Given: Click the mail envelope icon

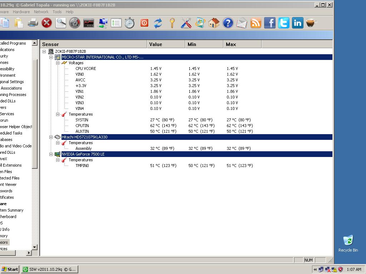Looking at the screenshot, I should pyautogui.click(x=242, y=23).
